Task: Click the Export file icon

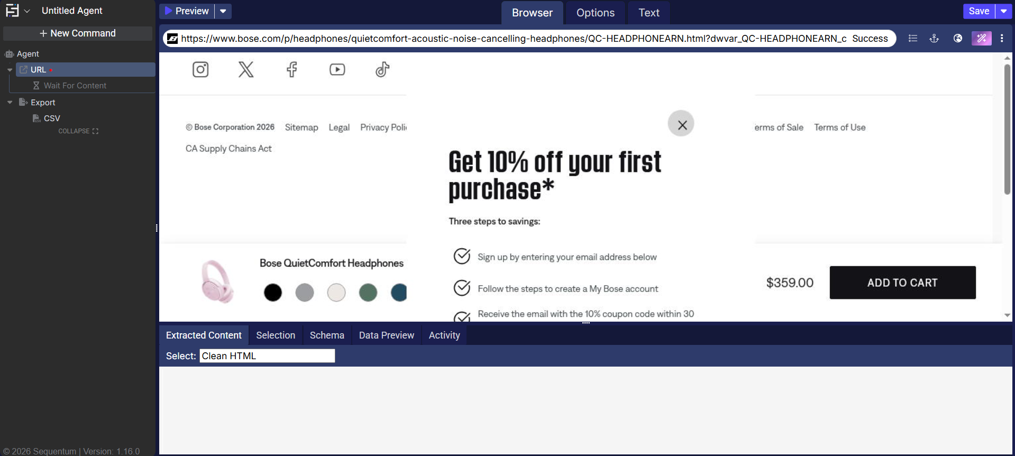Action: tap(23, 102)
